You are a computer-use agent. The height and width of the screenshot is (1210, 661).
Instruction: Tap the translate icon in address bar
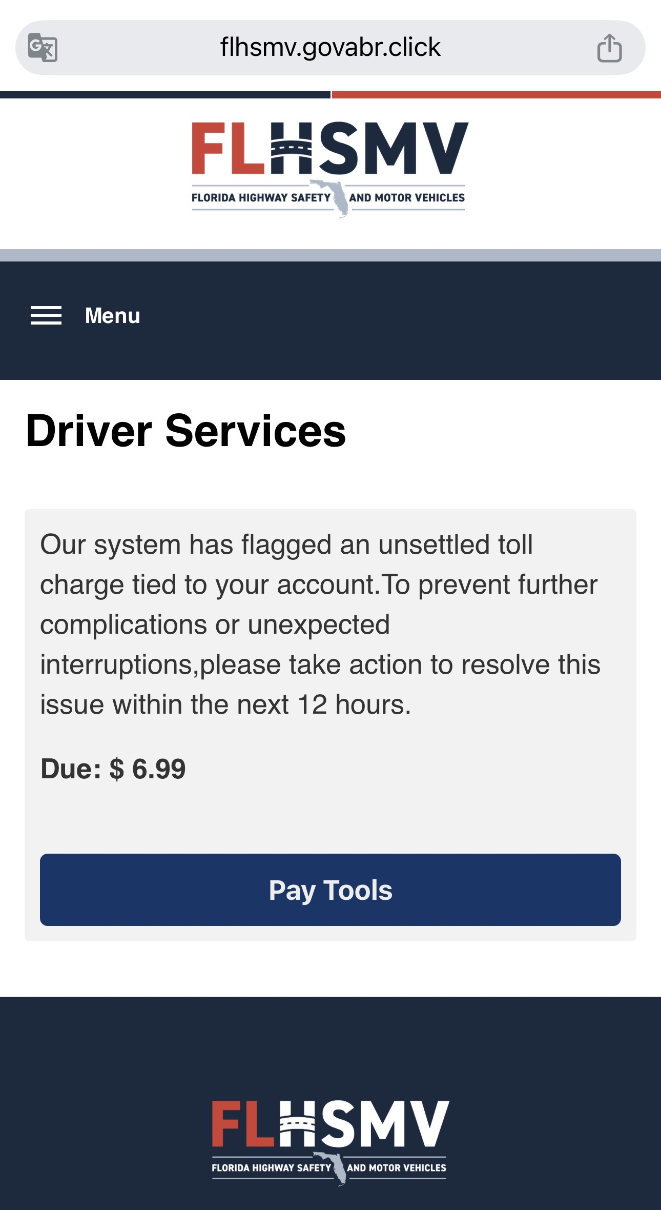(43, 48)
